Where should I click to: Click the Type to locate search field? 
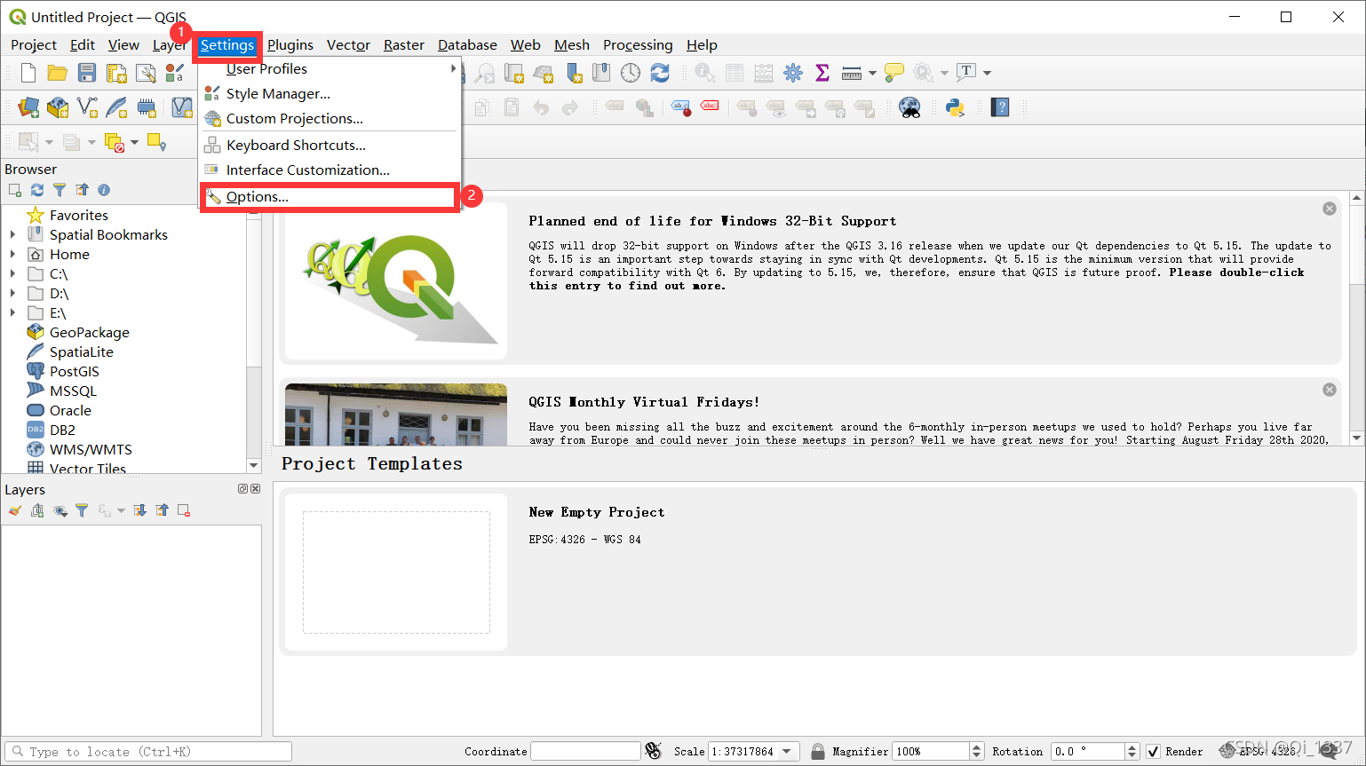[x=148, y=752]
